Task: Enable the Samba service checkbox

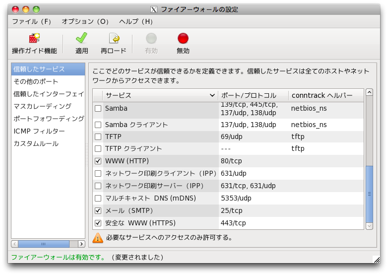Action: (x=98, y=108)
